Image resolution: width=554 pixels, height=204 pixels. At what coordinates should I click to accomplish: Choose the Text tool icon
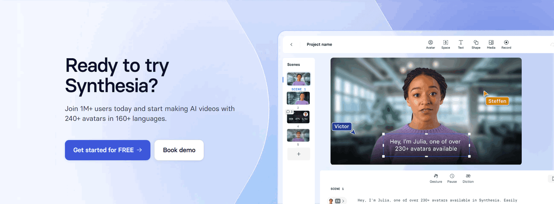point(461,44)
